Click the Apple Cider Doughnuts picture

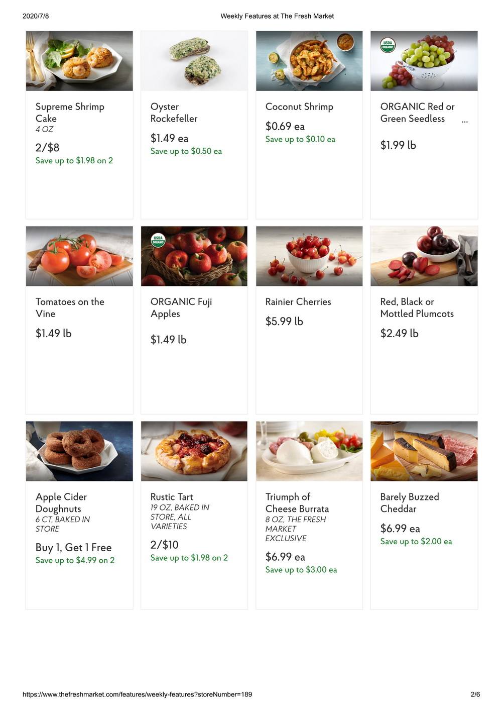[x=79, y=451]
